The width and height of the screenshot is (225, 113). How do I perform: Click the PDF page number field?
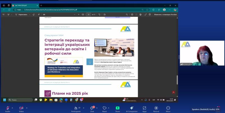click(x=89, y=14)
